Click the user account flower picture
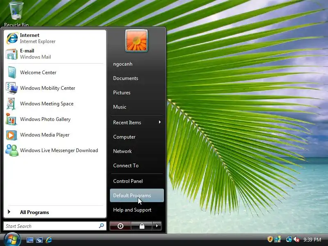Viewport: 328px width, 246px height. click(137, 41)
